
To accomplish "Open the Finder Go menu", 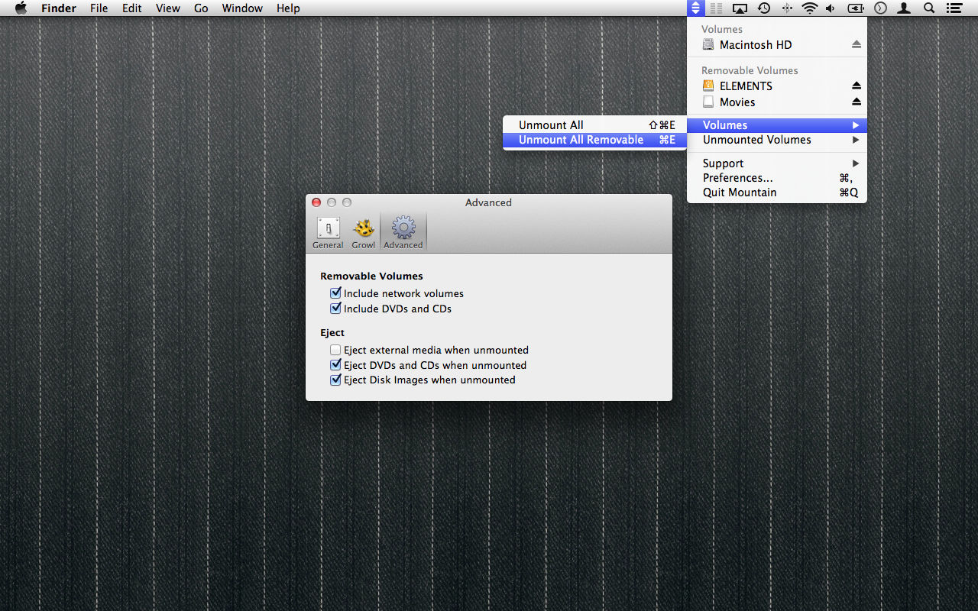I will 201,8.
